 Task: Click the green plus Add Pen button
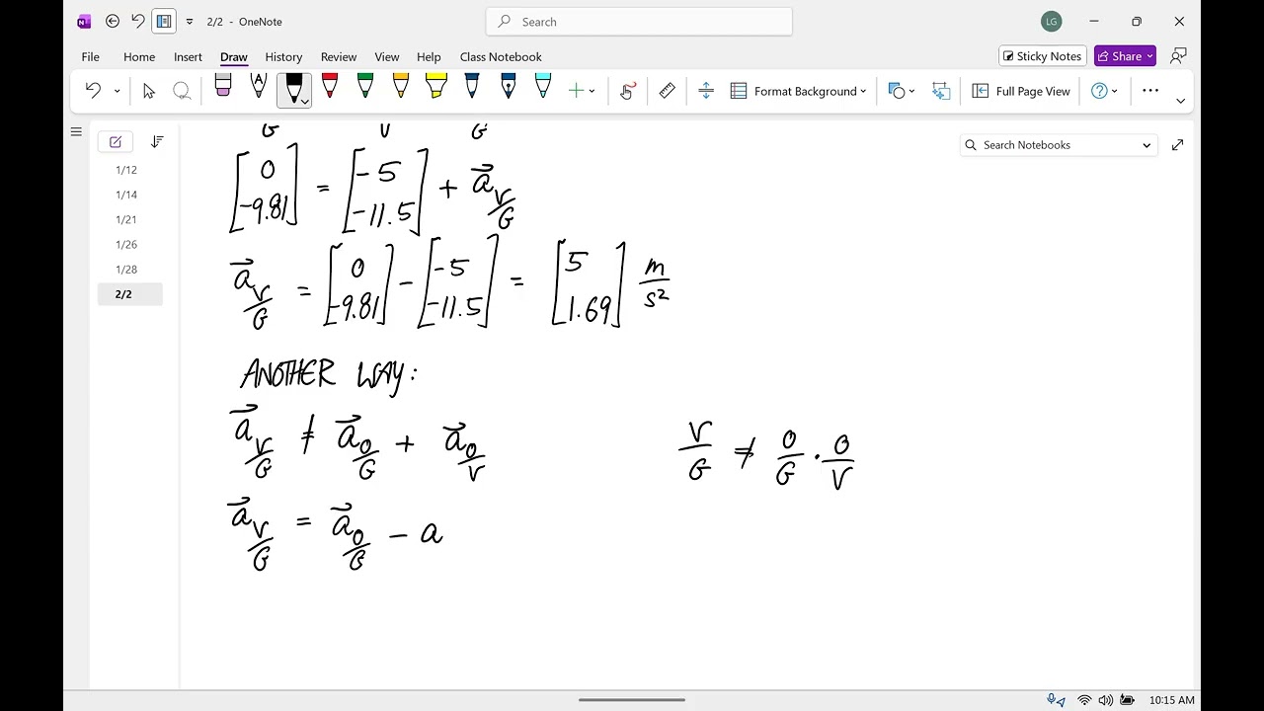pyautogui.click(x=576, y=91)
